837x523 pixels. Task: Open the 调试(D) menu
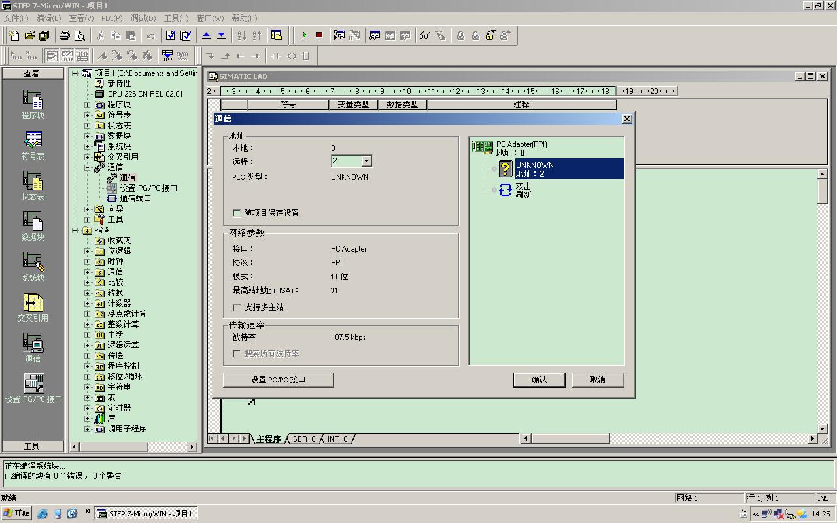[x=143, y=18]
